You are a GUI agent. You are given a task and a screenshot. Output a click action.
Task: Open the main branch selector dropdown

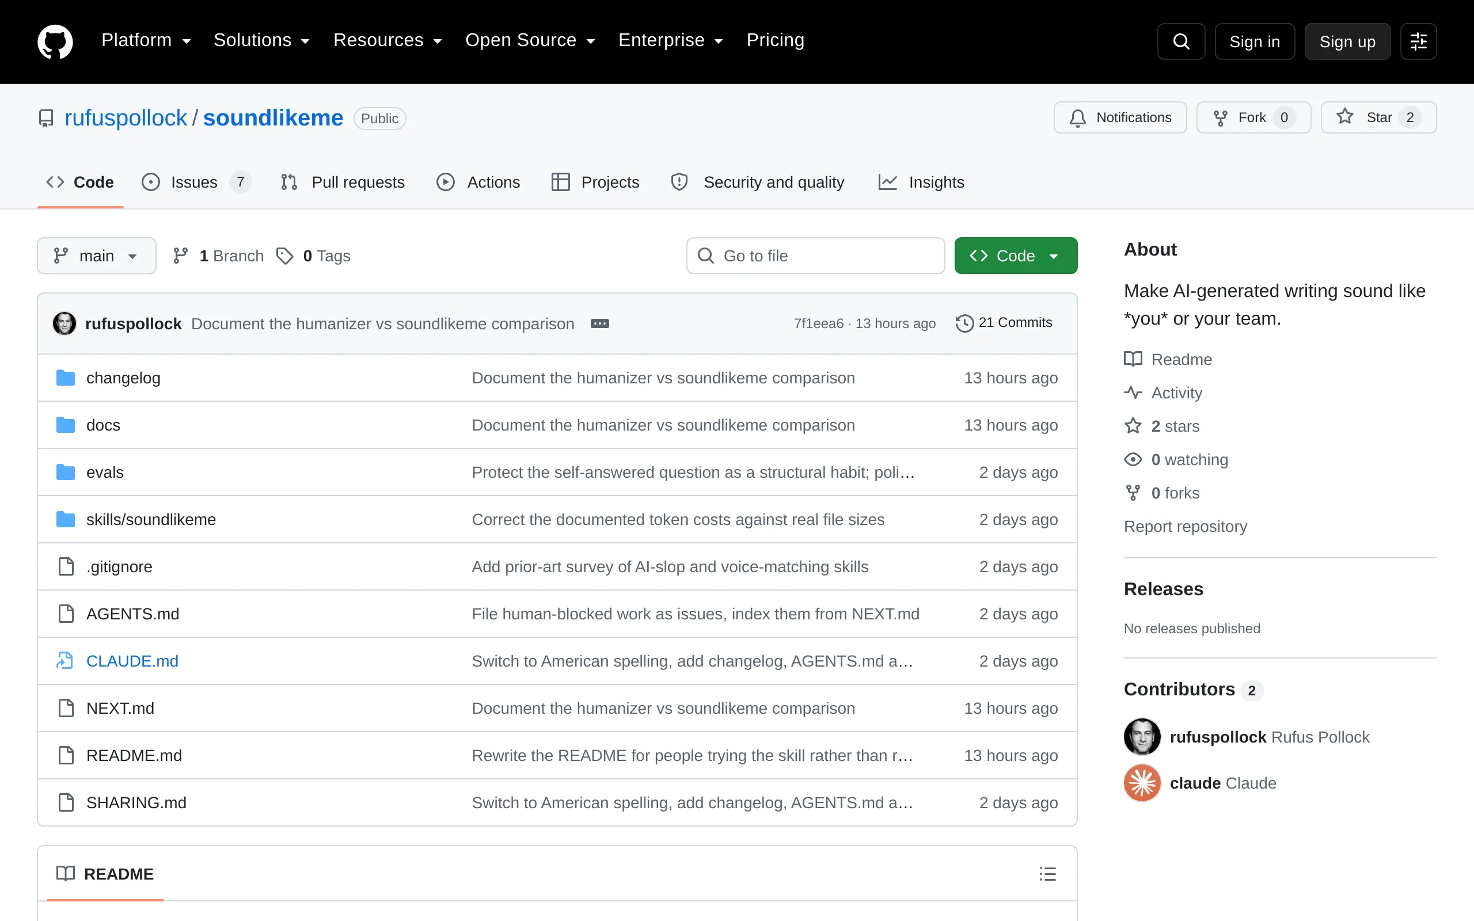pyautogui.click(x=96, y=256)
